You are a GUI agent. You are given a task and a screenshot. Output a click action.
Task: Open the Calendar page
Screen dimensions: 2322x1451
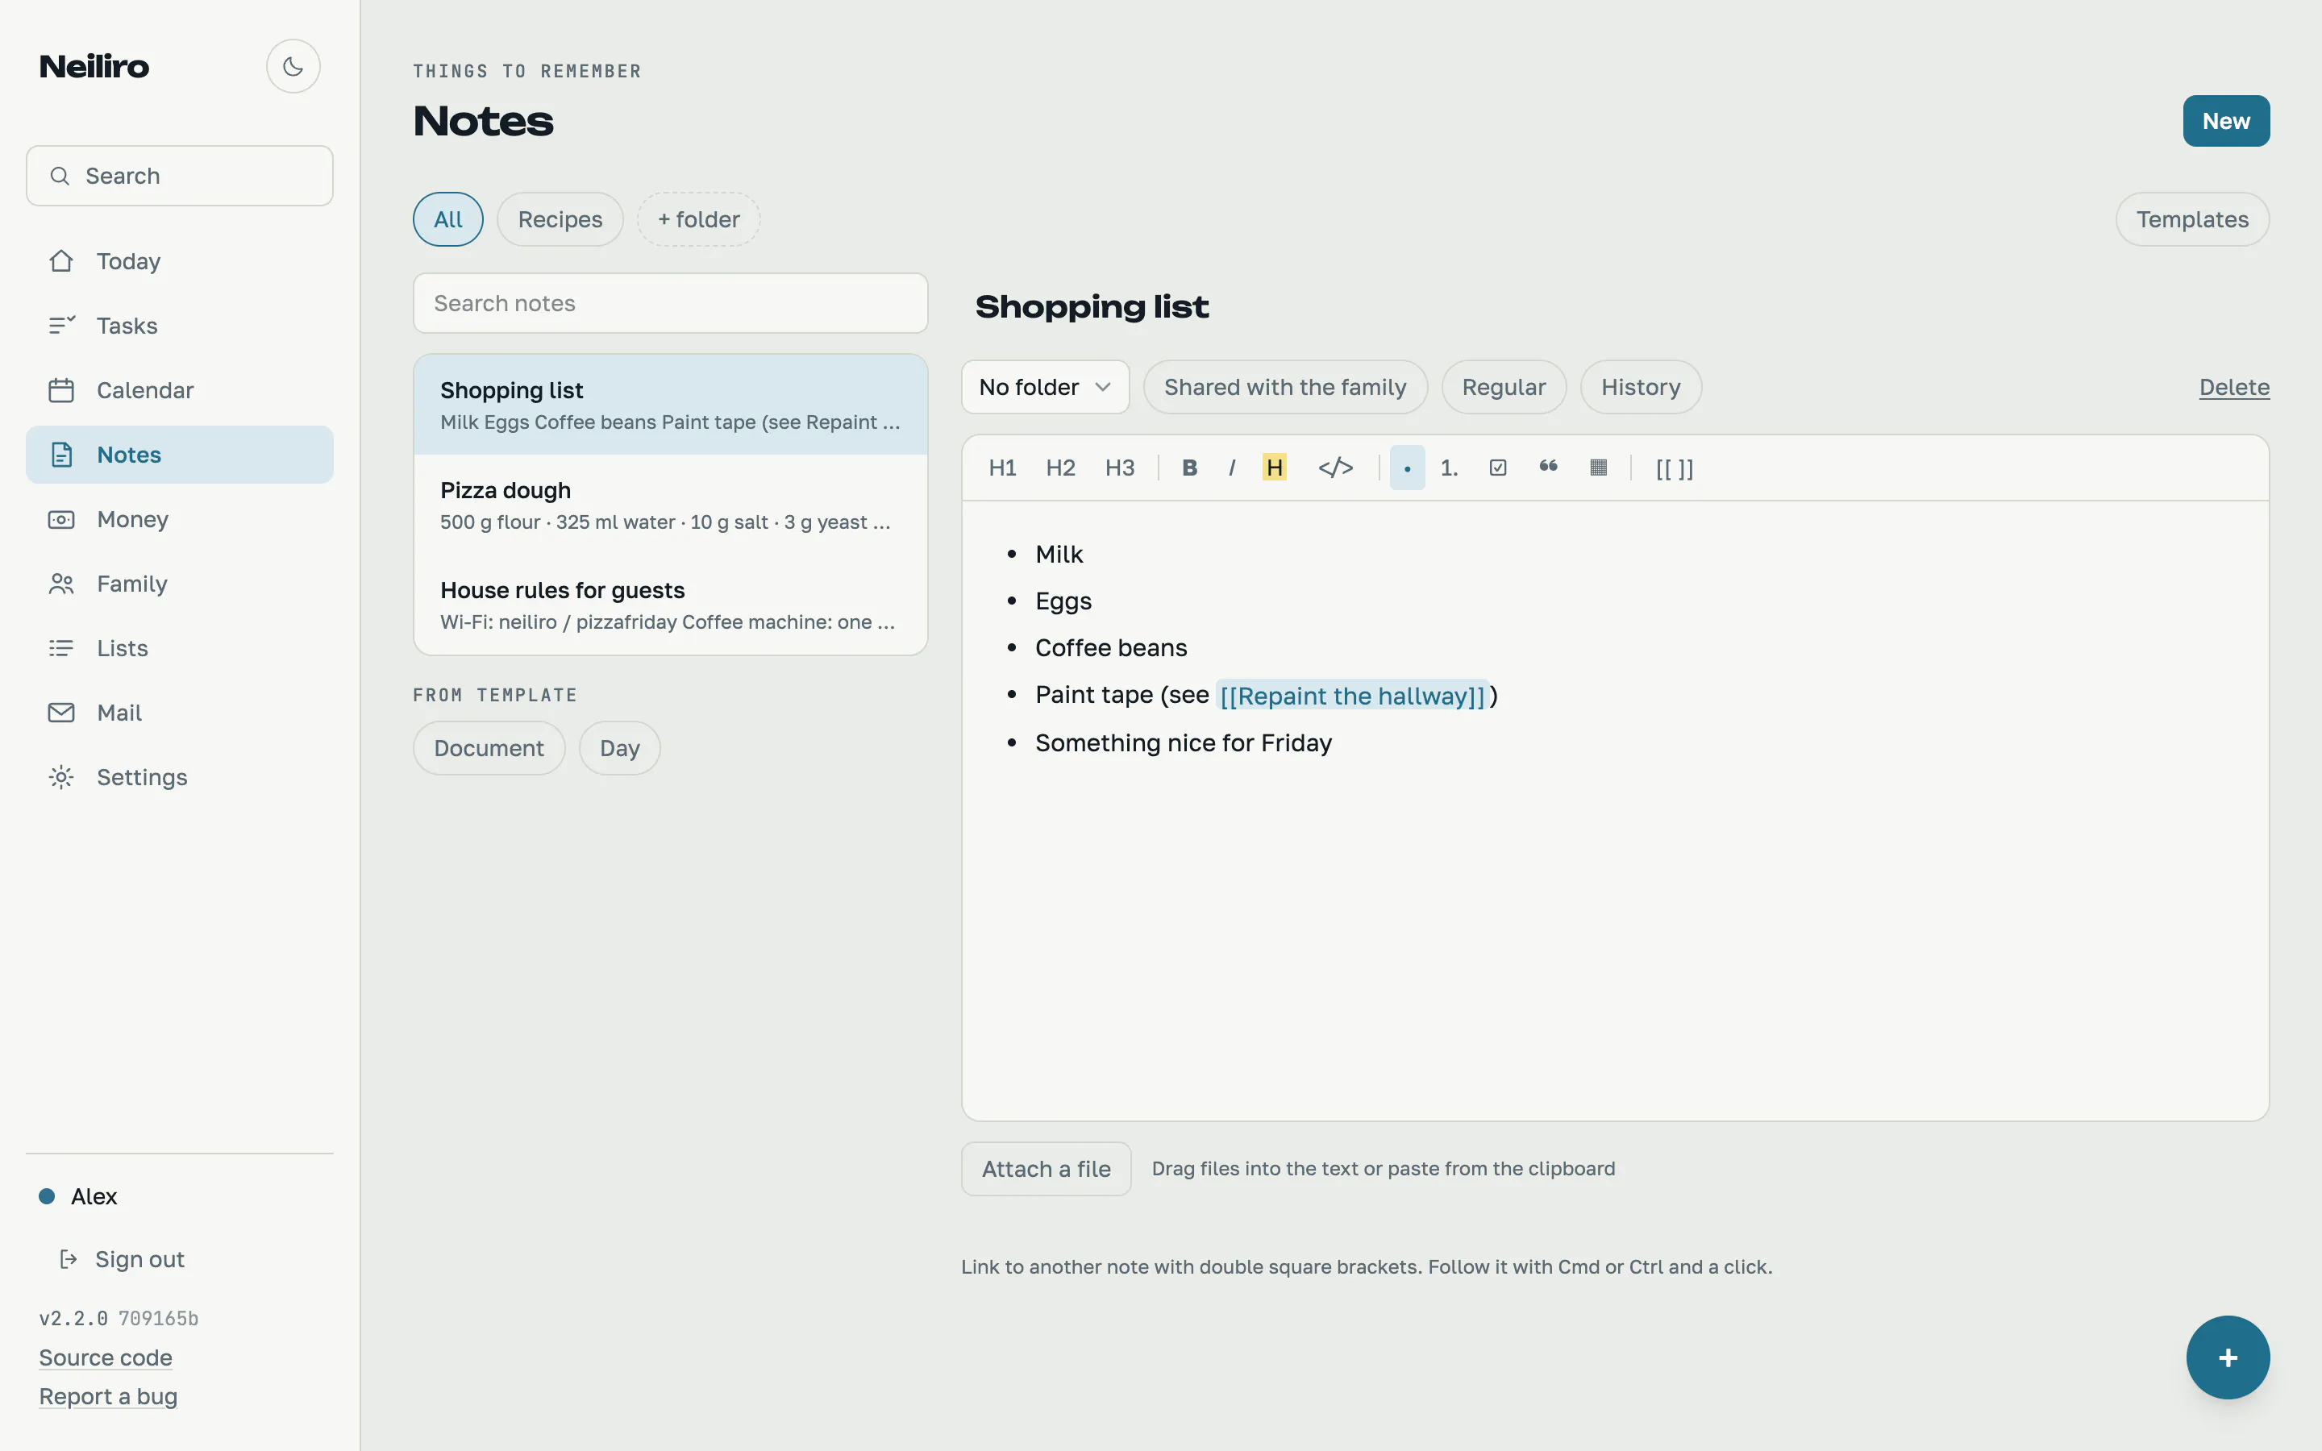click(180, 389)
